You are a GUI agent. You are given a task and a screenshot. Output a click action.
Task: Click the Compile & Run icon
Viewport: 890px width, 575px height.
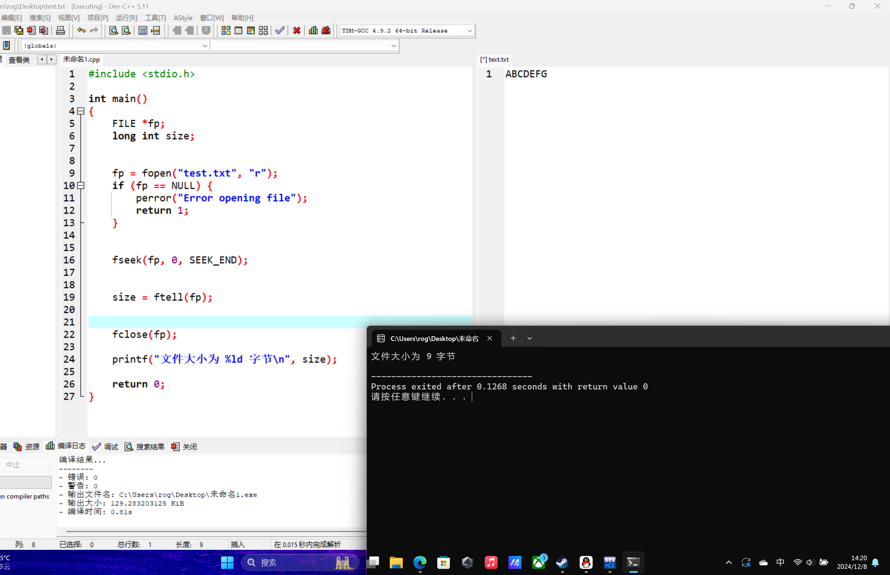pos(251,31)
